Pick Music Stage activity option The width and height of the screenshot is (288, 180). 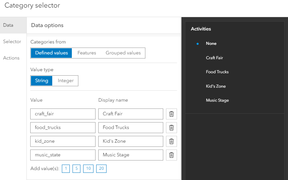[217, 100]
